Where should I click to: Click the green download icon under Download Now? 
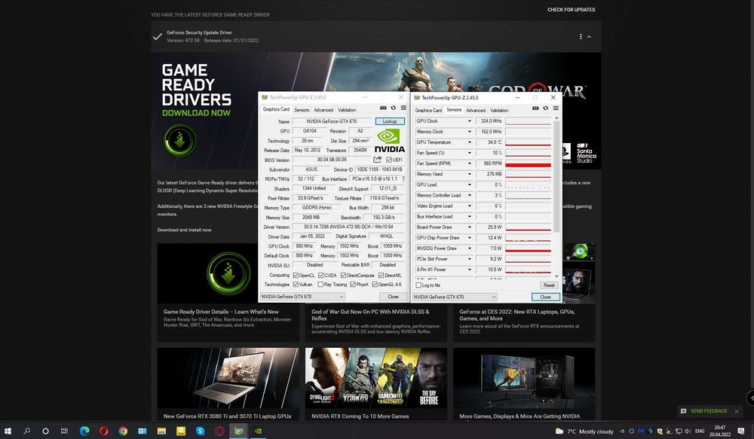pyautogui.click(x=179, y=140)
